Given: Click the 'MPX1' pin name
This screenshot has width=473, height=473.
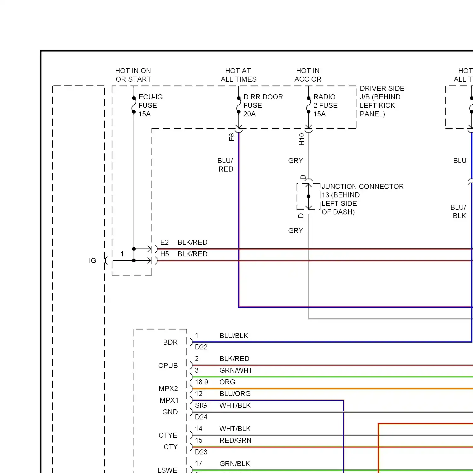Looking at the screenshot, I should click(169, 400).
